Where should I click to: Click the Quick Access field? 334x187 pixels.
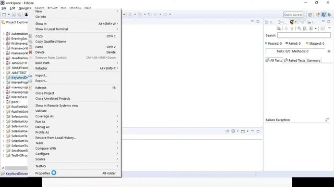point(293,15)
